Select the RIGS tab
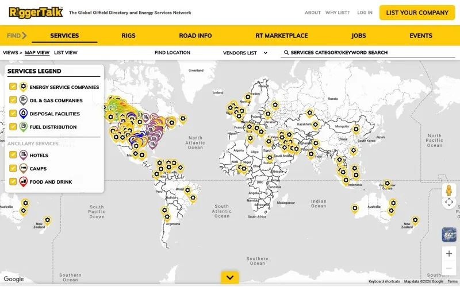460x287 pixels. pos(128,36)
